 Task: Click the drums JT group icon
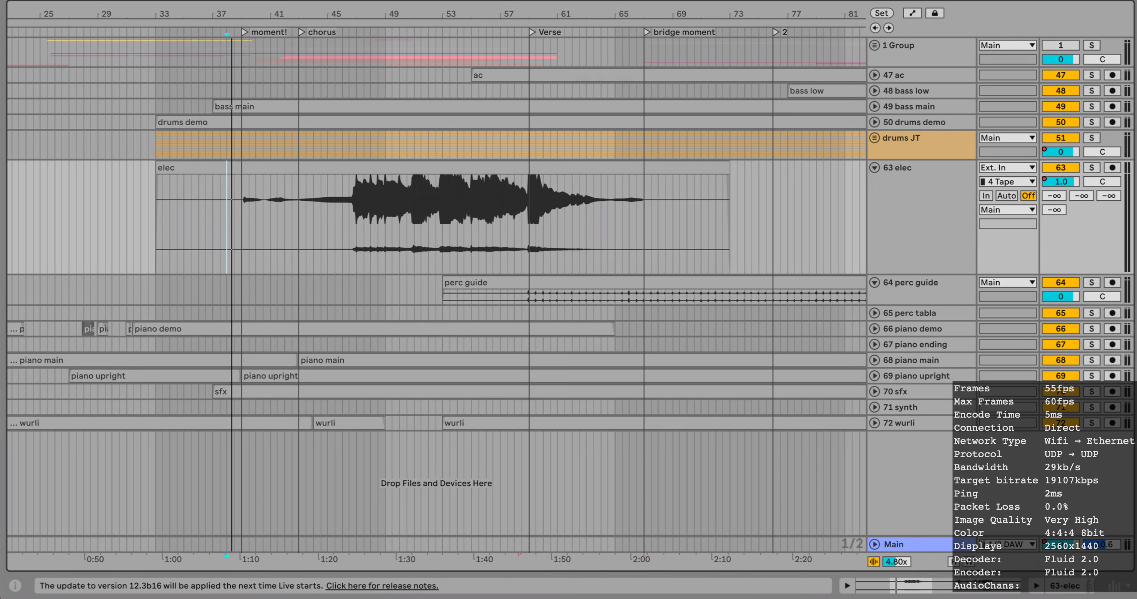[x=874, y=138]
